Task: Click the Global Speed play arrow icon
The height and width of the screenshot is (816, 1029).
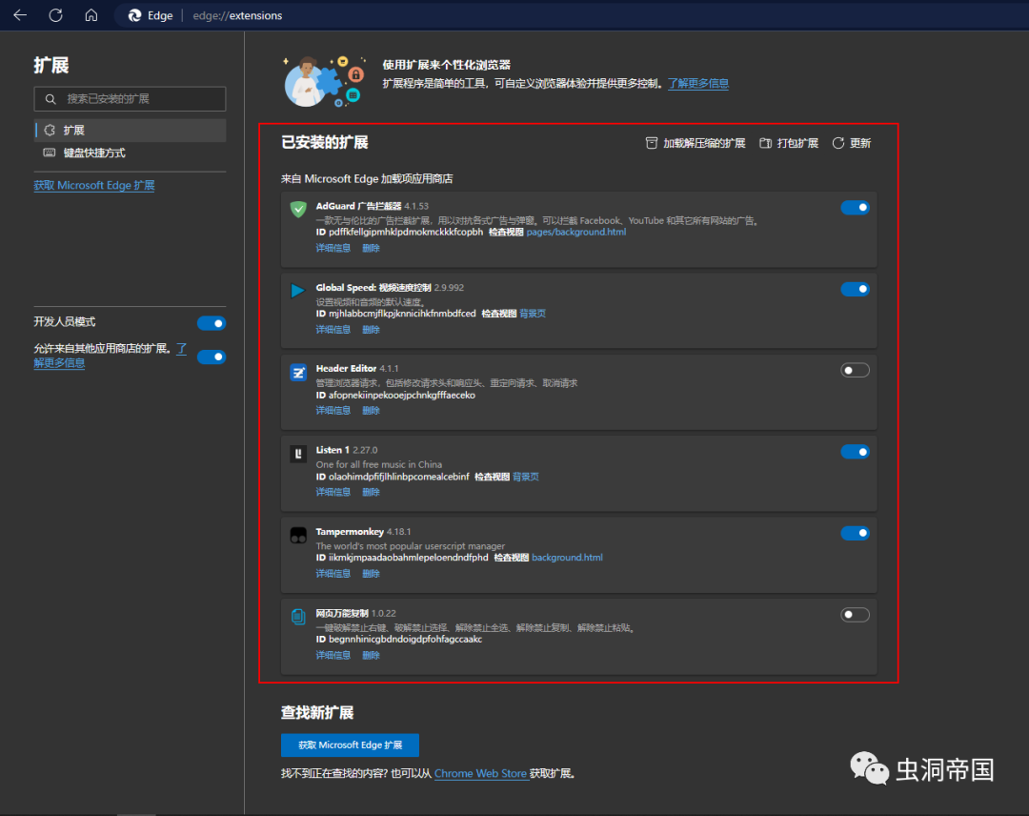Action: point(298,290)
